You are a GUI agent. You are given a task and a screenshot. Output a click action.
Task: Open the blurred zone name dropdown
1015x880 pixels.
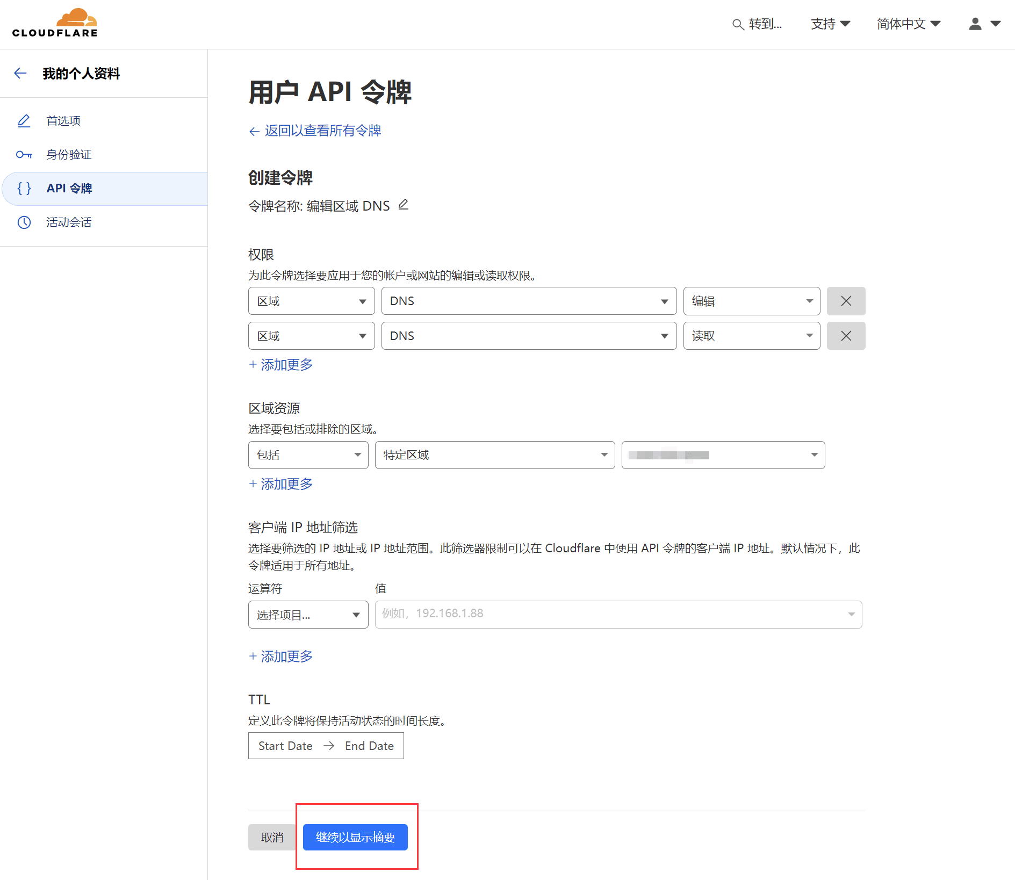723,455
